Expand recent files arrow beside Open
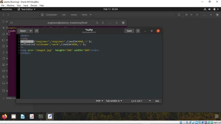Image resolution: width=221 pixels, height=124 pixels. coord(31,31)
